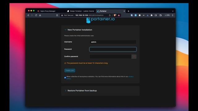Click the second blue square extension icon
198x111 pixels.
pyautogui.click(x=136, y=15)
